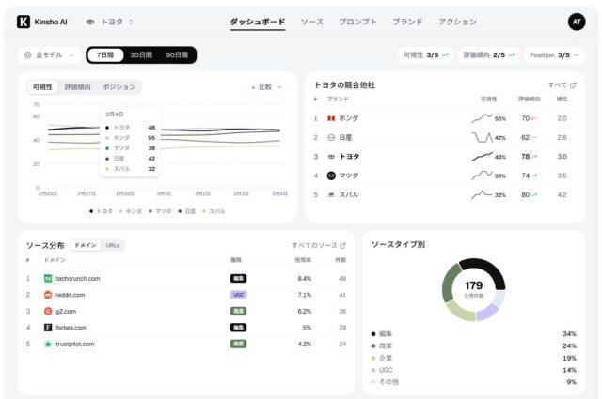Viewport: 602px width, 399px height.
Task: Toggle スバル series in chart legend
Action: tap(214, 211)
